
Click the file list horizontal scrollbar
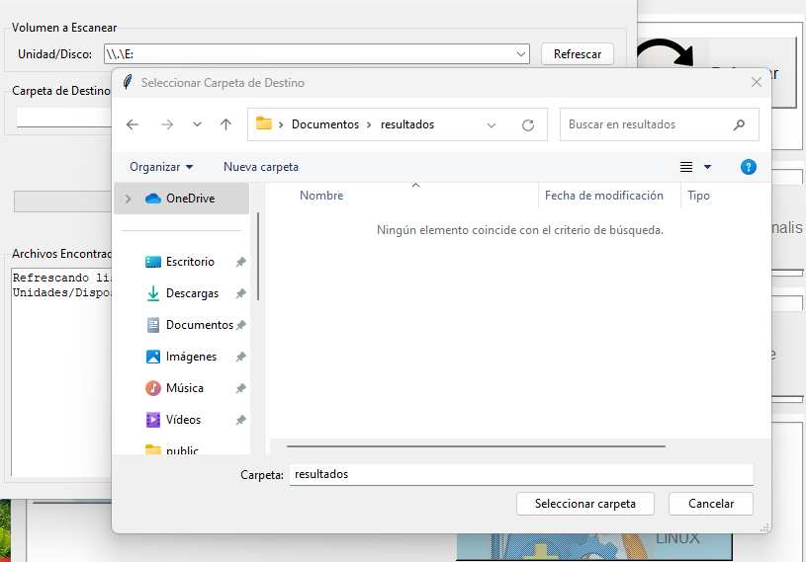pyautogui.click(x=476, y=446)
